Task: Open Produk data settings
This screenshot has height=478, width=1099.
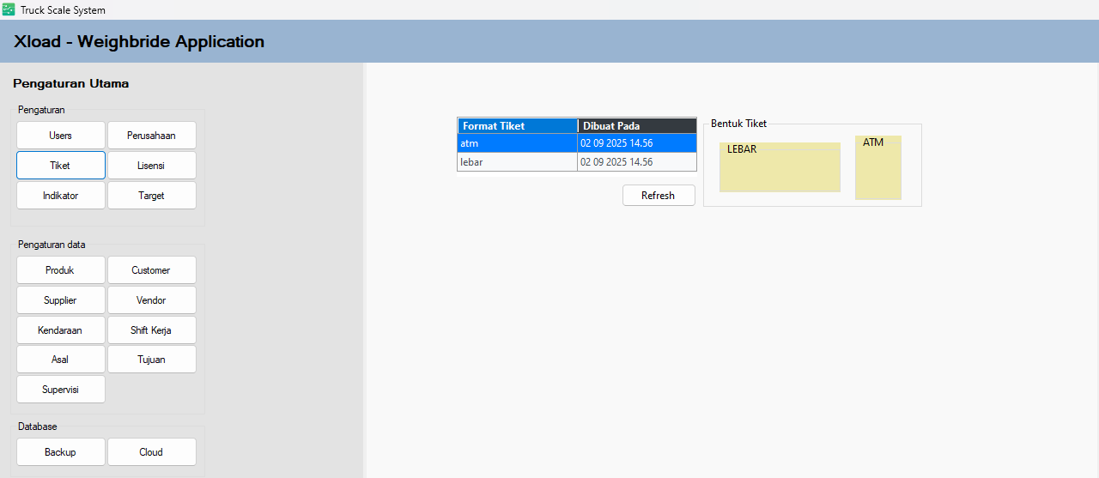Action: [x=61, y=270]
